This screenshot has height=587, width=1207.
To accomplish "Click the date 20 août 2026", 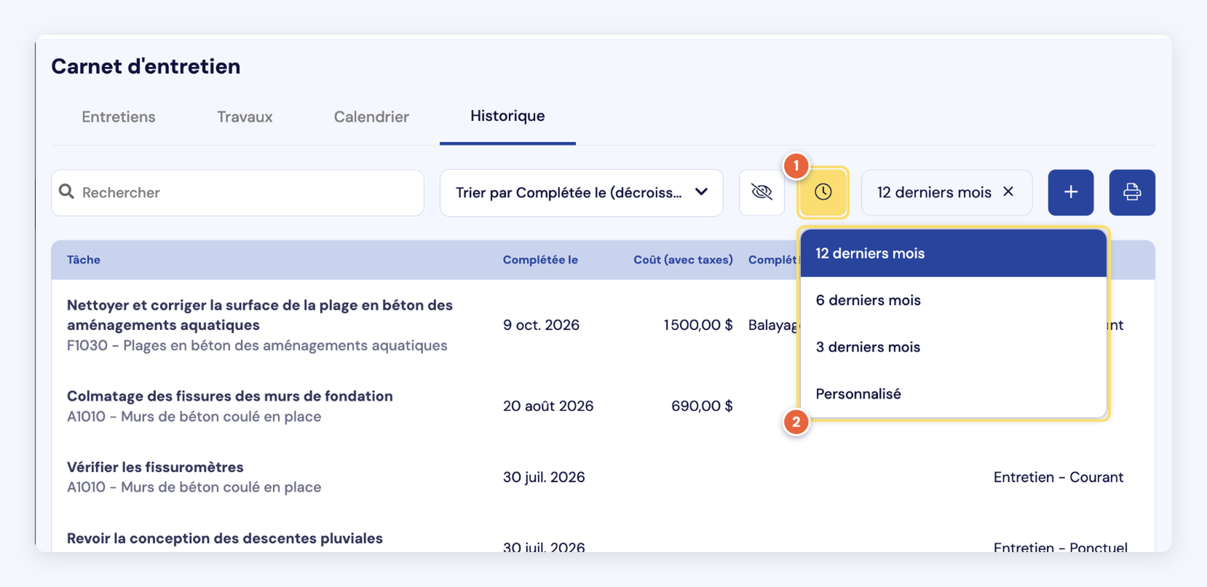I will pos(548,406).
